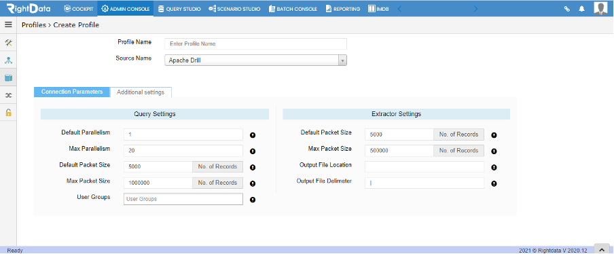
Task: Select the hierarchy network sidebar icon
Action: (8, 60)
